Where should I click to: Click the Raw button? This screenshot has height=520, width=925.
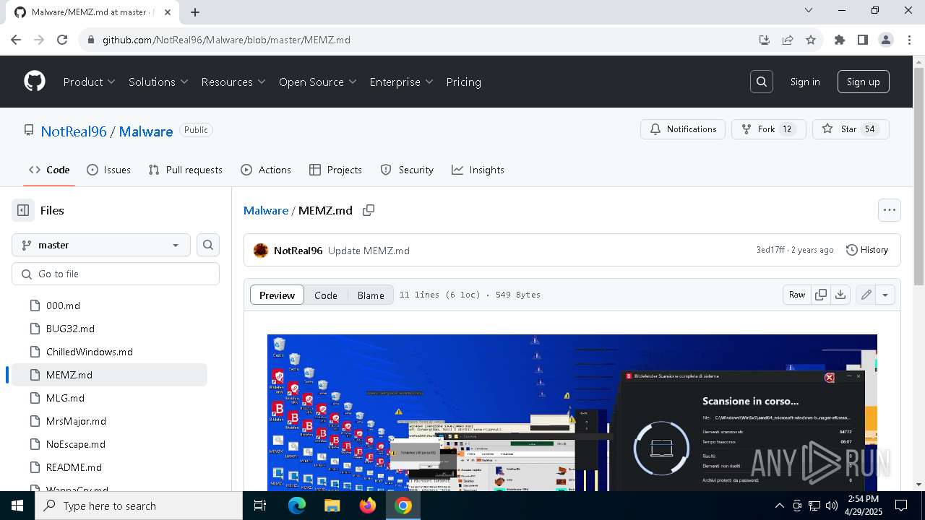(x=797, y=295)
